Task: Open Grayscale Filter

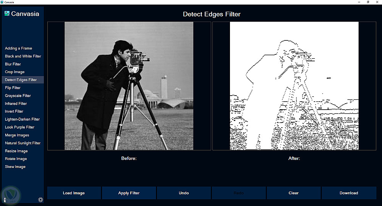Action: tap(18, 96)
